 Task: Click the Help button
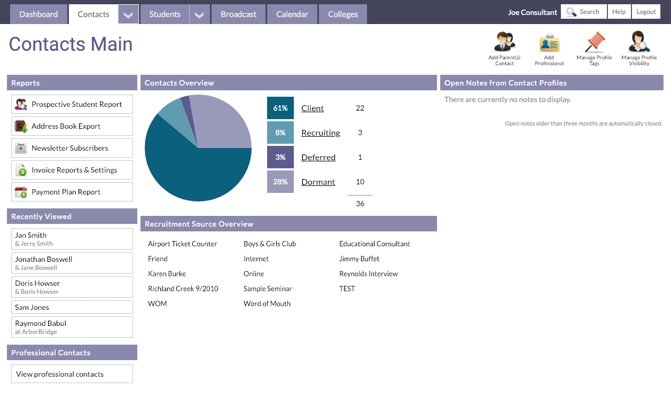619,12
